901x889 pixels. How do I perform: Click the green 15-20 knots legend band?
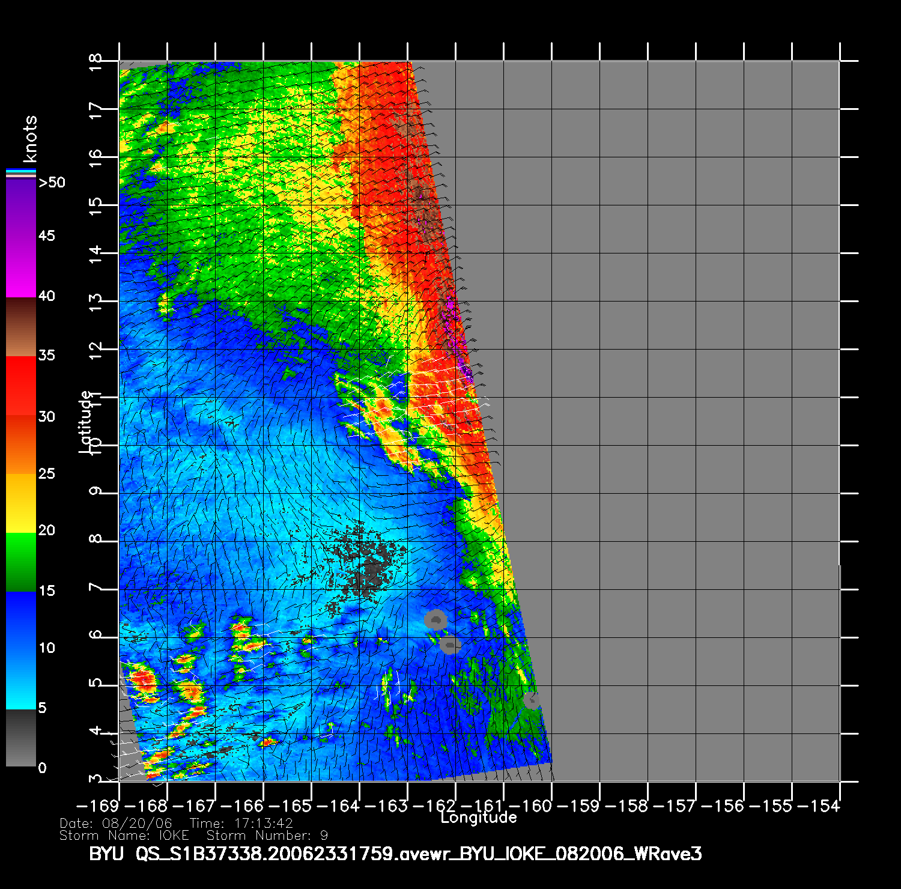(x=21, y=562)
